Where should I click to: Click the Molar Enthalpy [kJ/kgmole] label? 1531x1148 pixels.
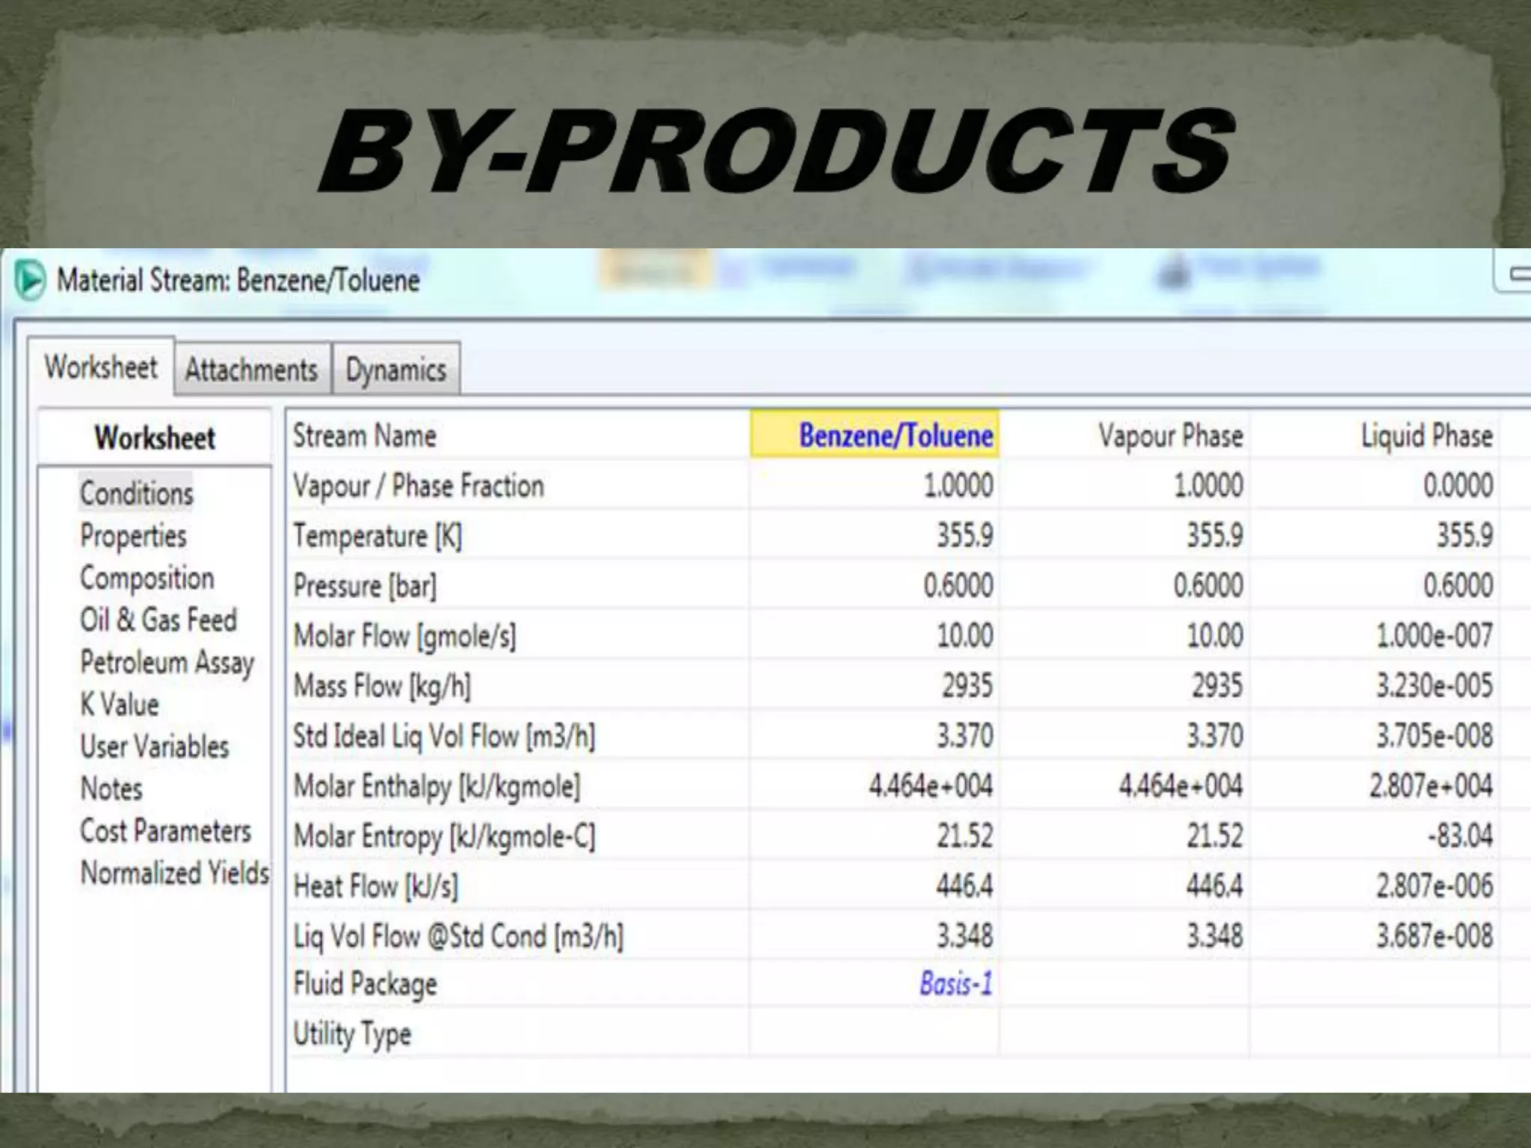[437, 786]
